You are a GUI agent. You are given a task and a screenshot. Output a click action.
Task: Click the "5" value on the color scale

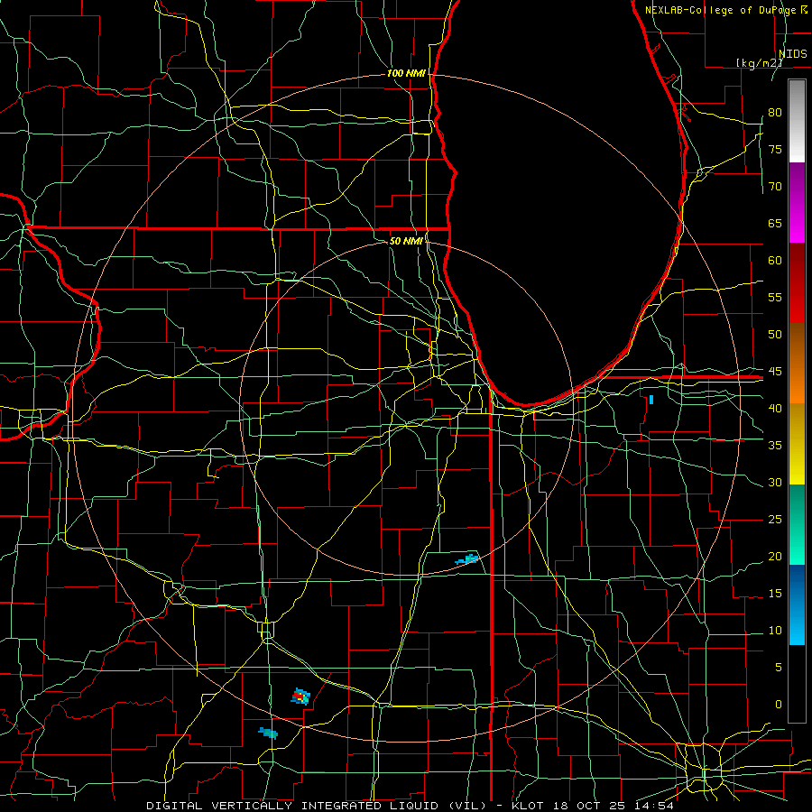779,667
